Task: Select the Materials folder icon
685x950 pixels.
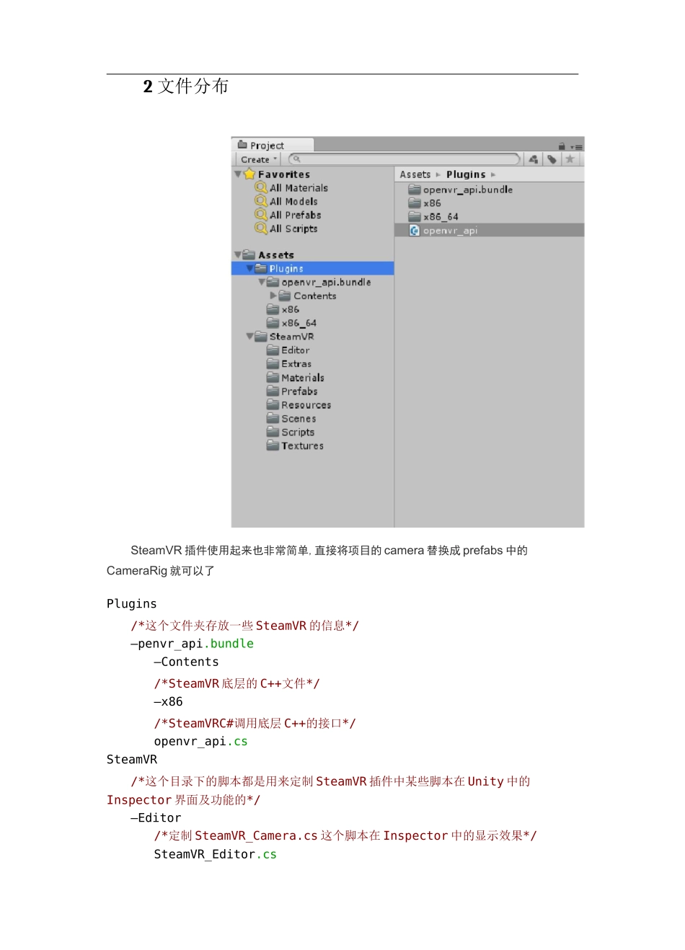Action: pos(273,377)
